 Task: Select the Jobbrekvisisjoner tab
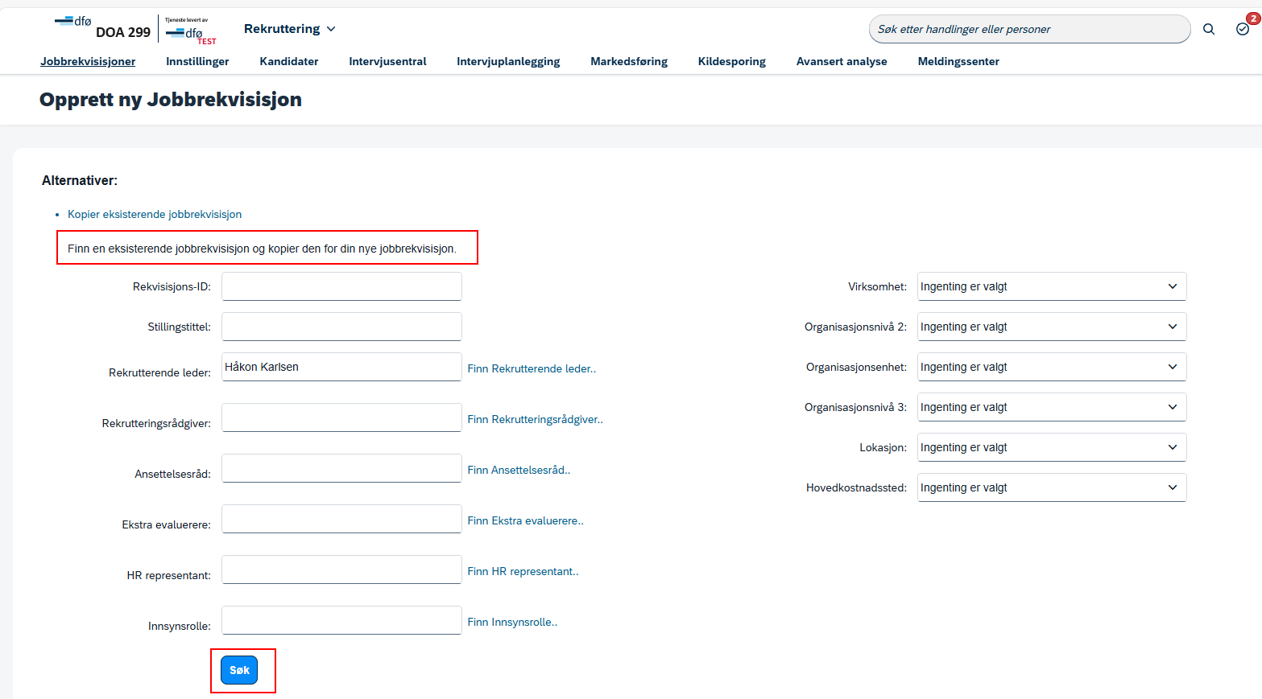pyautogui.click(x=88, y=61)
